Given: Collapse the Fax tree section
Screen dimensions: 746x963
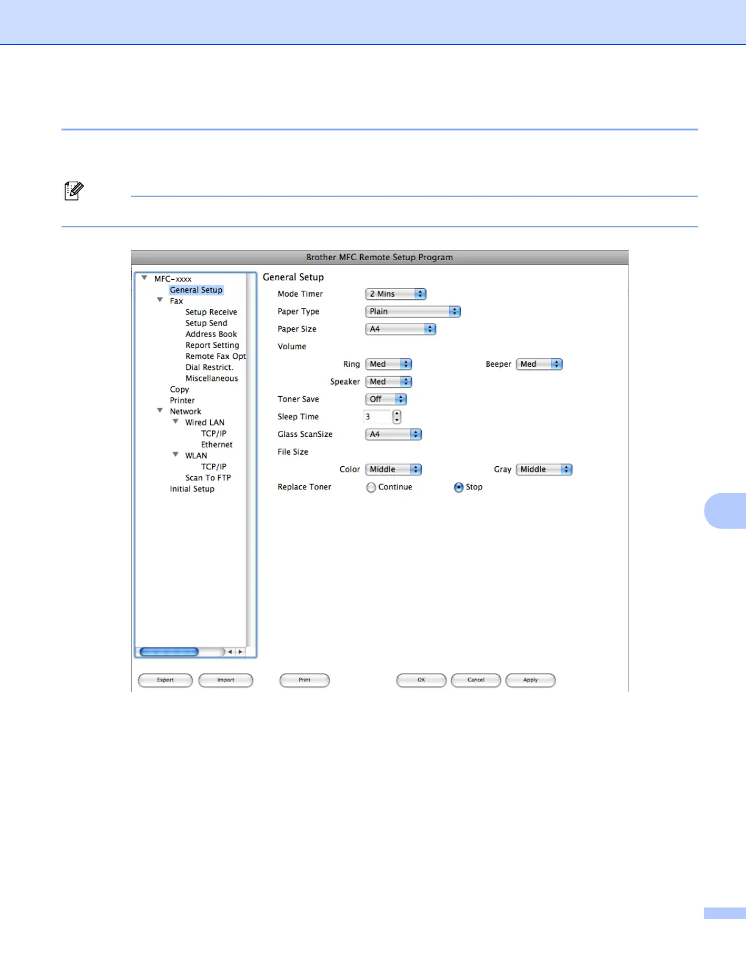Looking at the screenshot, I should 160,300.
